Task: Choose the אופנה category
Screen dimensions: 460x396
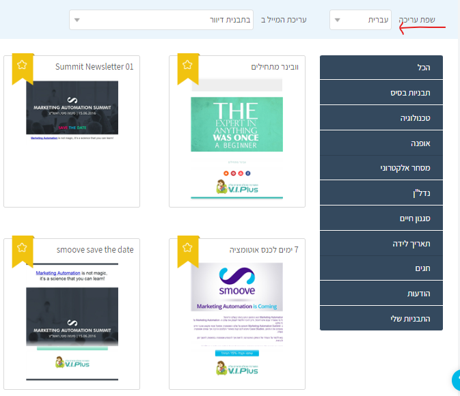Action: (381, 143)
